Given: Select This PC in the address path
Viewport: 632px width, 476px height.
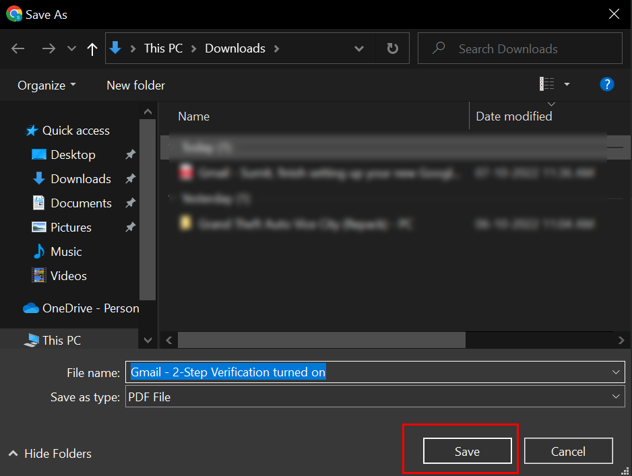Looking at the screenshot, I should 163,48.
